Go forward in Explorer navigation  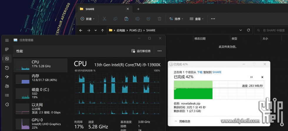point(89,30)
